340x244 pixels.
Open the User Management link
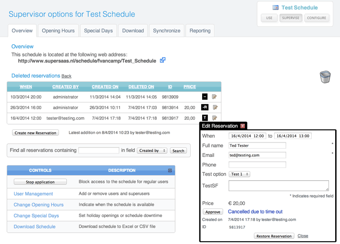click(33, 194)
